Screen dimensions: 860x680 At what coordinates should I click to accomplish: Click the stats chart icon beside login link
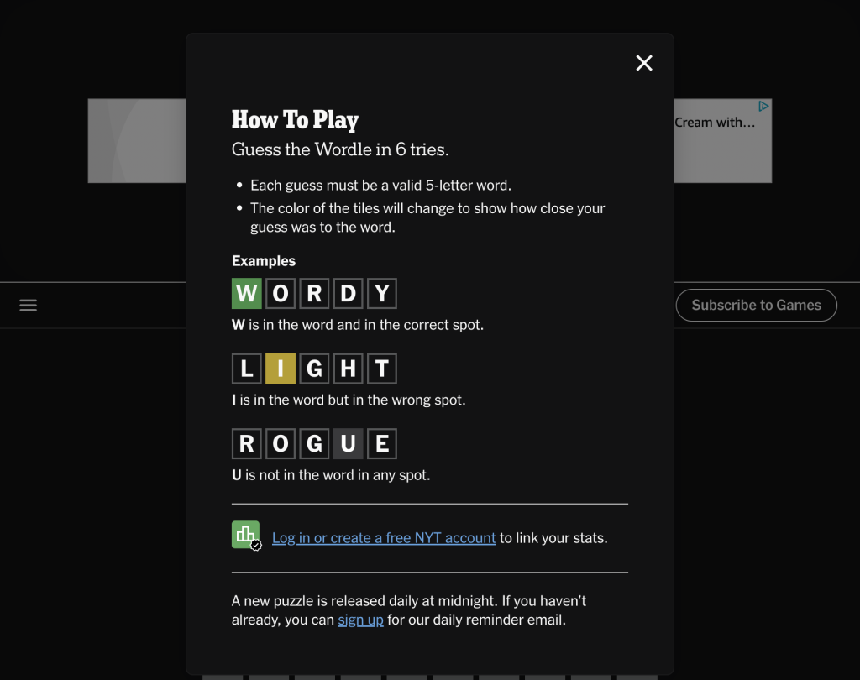(246, 535)
